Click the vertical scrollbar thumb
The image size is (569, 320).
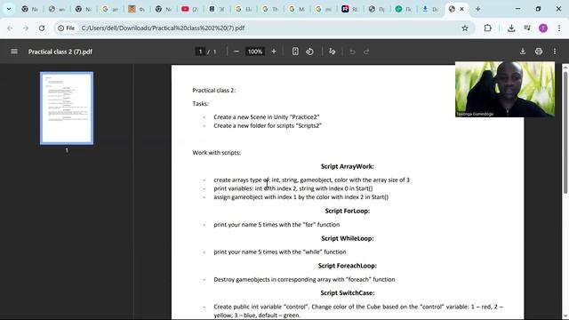coord(565,132)
